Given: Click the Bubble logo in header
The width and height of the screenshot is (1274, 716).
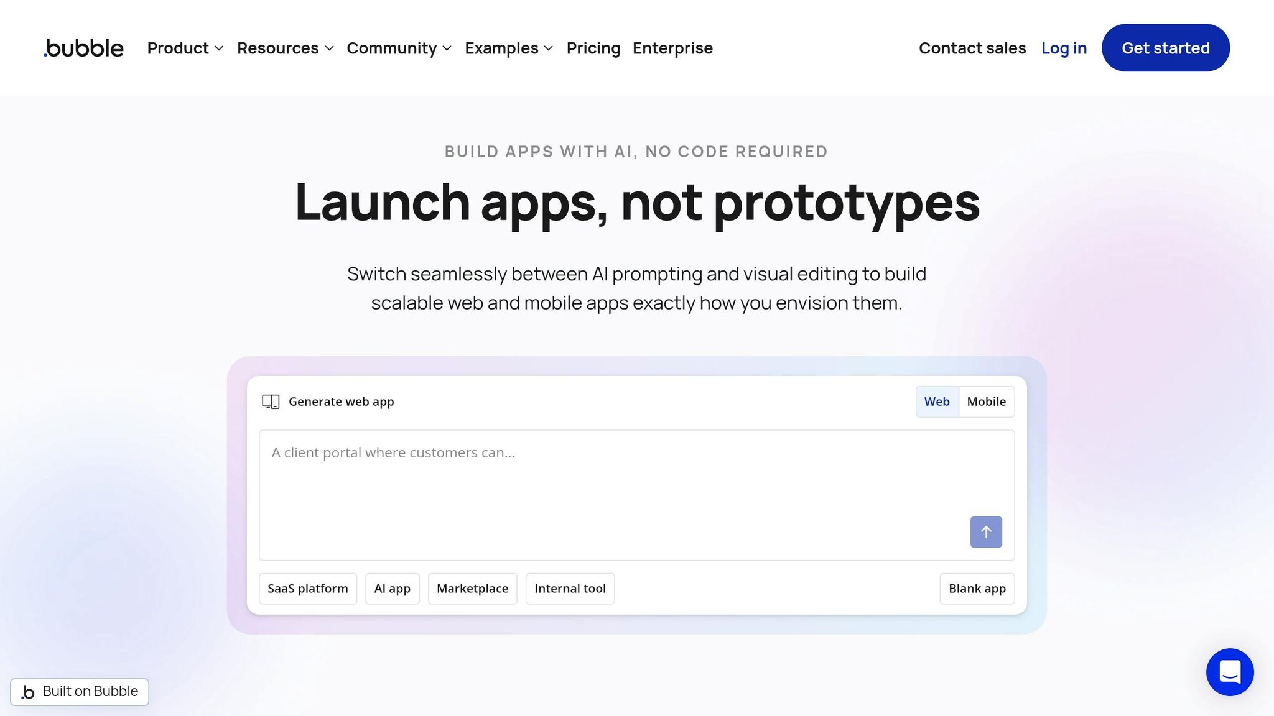Looking at the screenshot, I should tap(84, 48).
